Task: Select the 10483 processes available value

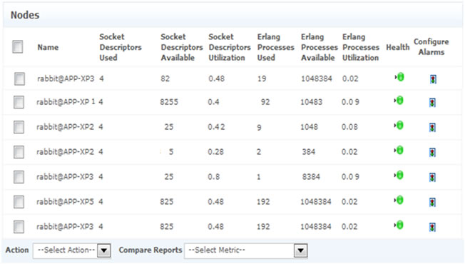Action: (312, 102)
